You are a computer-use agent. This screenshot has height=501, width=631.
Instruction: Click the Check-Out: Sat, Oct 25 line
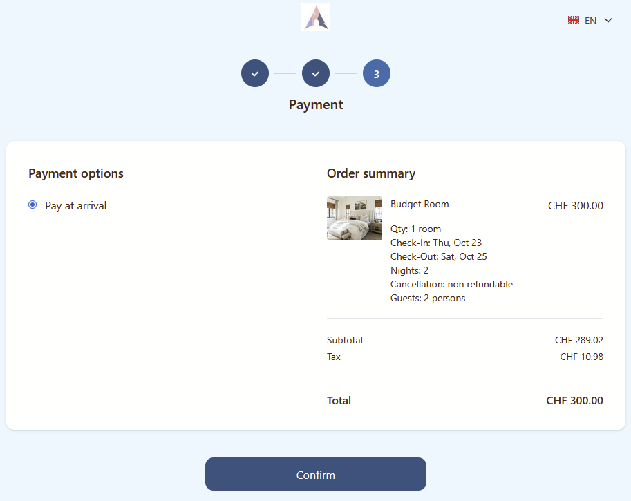439,256
